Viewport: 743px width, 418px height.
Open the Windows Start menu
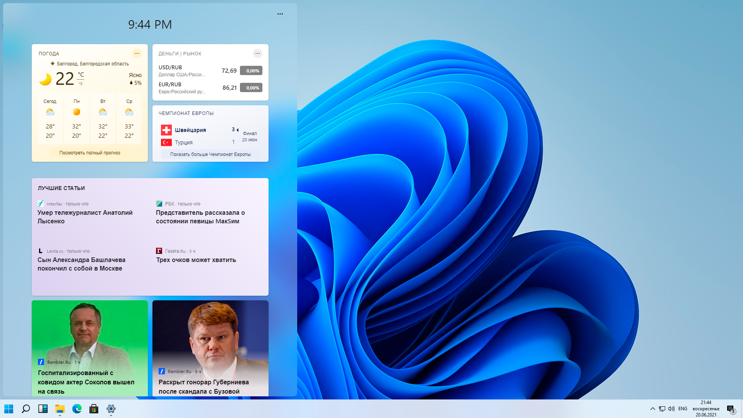tap(9, 409)
